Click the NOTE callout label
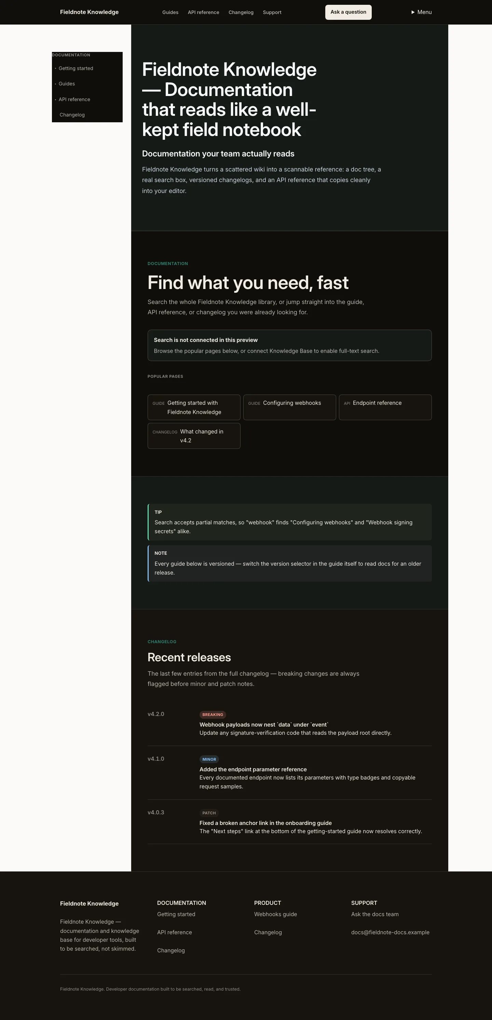The height and width of the screenshot is (1020, 492). coord(161,553)
